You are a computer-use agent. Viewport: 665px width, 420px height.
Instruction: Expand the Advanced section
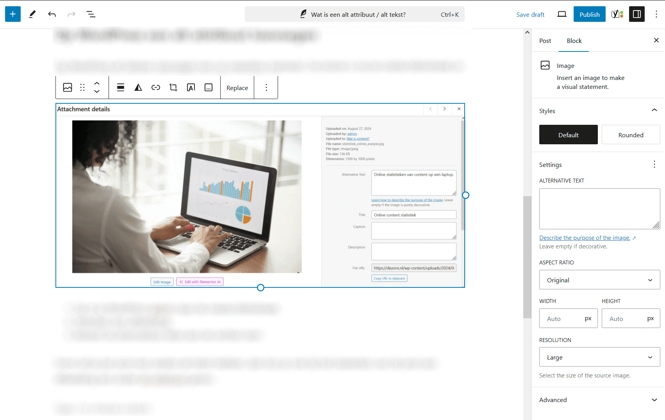(x=599, y=400)
